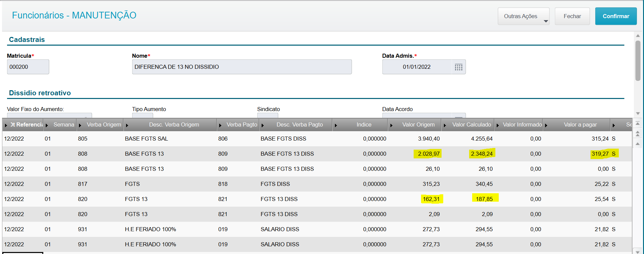Click the Fechar button
Screen dimensions: 644x254
572,16
